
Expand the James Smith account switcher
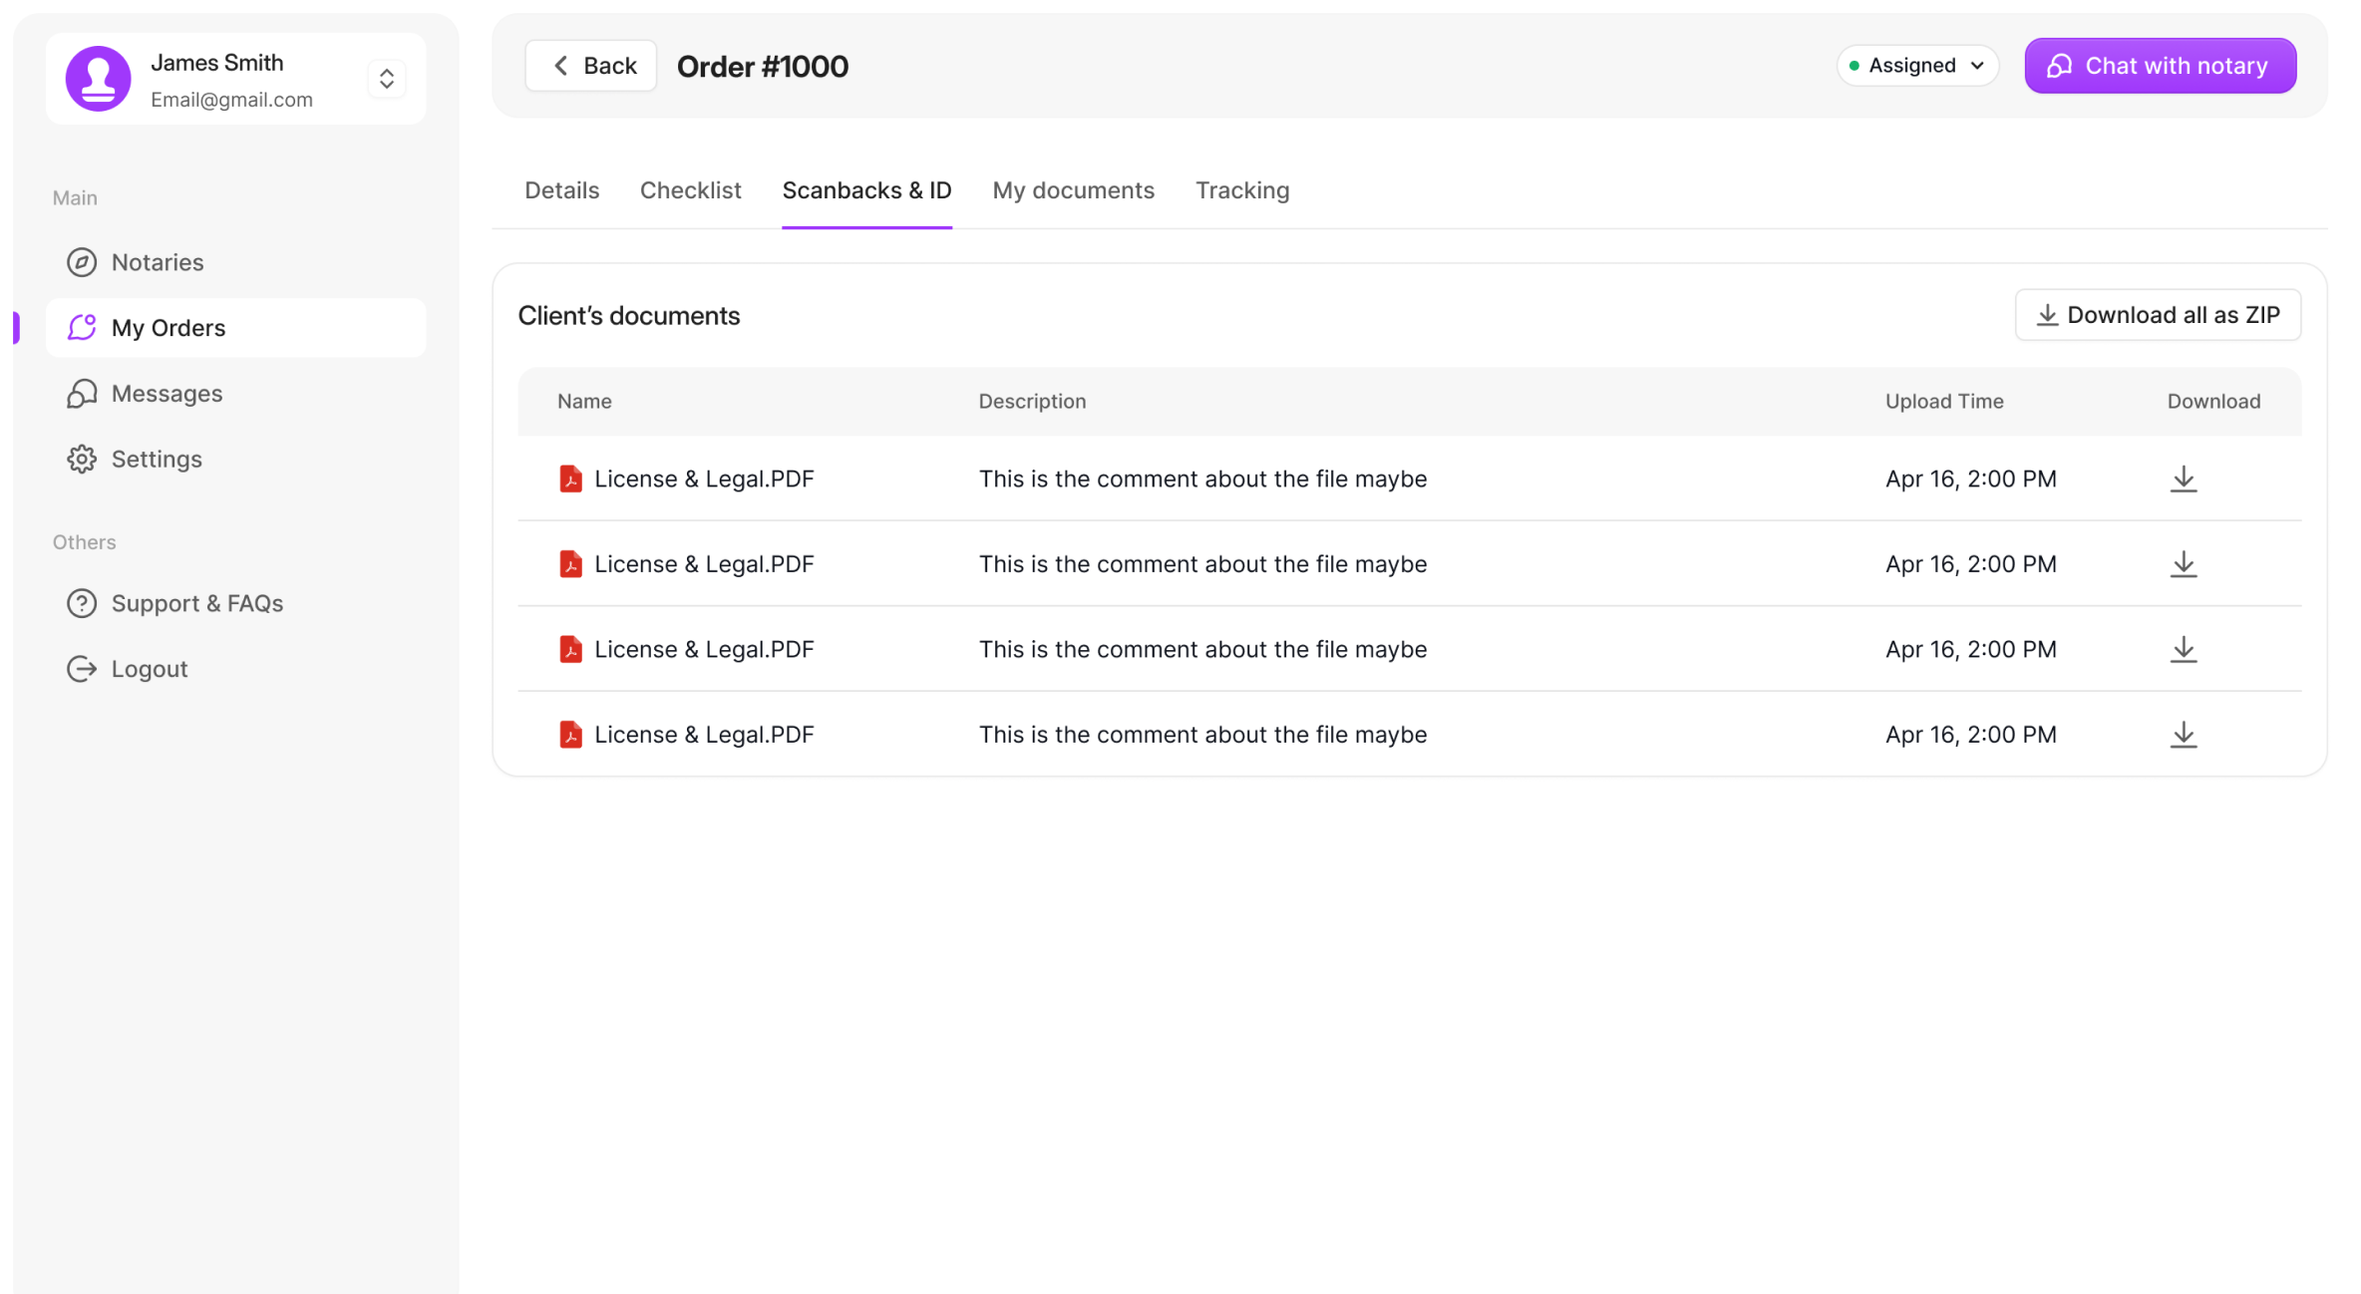coord(387,79)
